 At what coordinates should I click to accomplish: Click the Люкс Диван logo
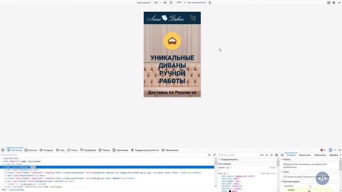tap(165, 18)
